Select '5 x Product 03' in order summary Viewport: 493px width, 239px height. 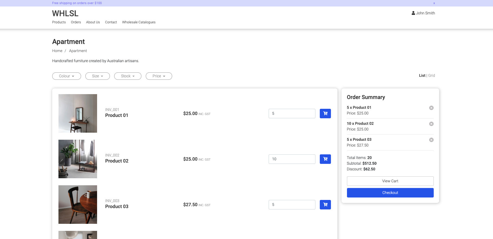(359, 139)
